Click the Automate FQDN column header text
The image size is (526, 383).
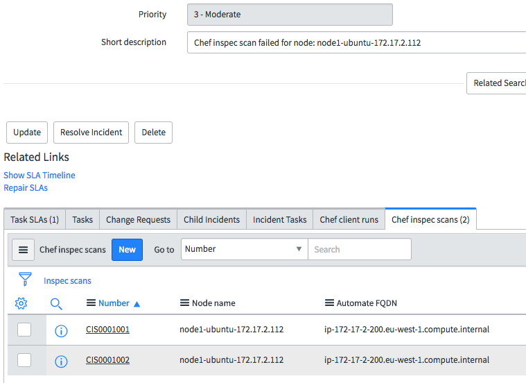(367, 303)
